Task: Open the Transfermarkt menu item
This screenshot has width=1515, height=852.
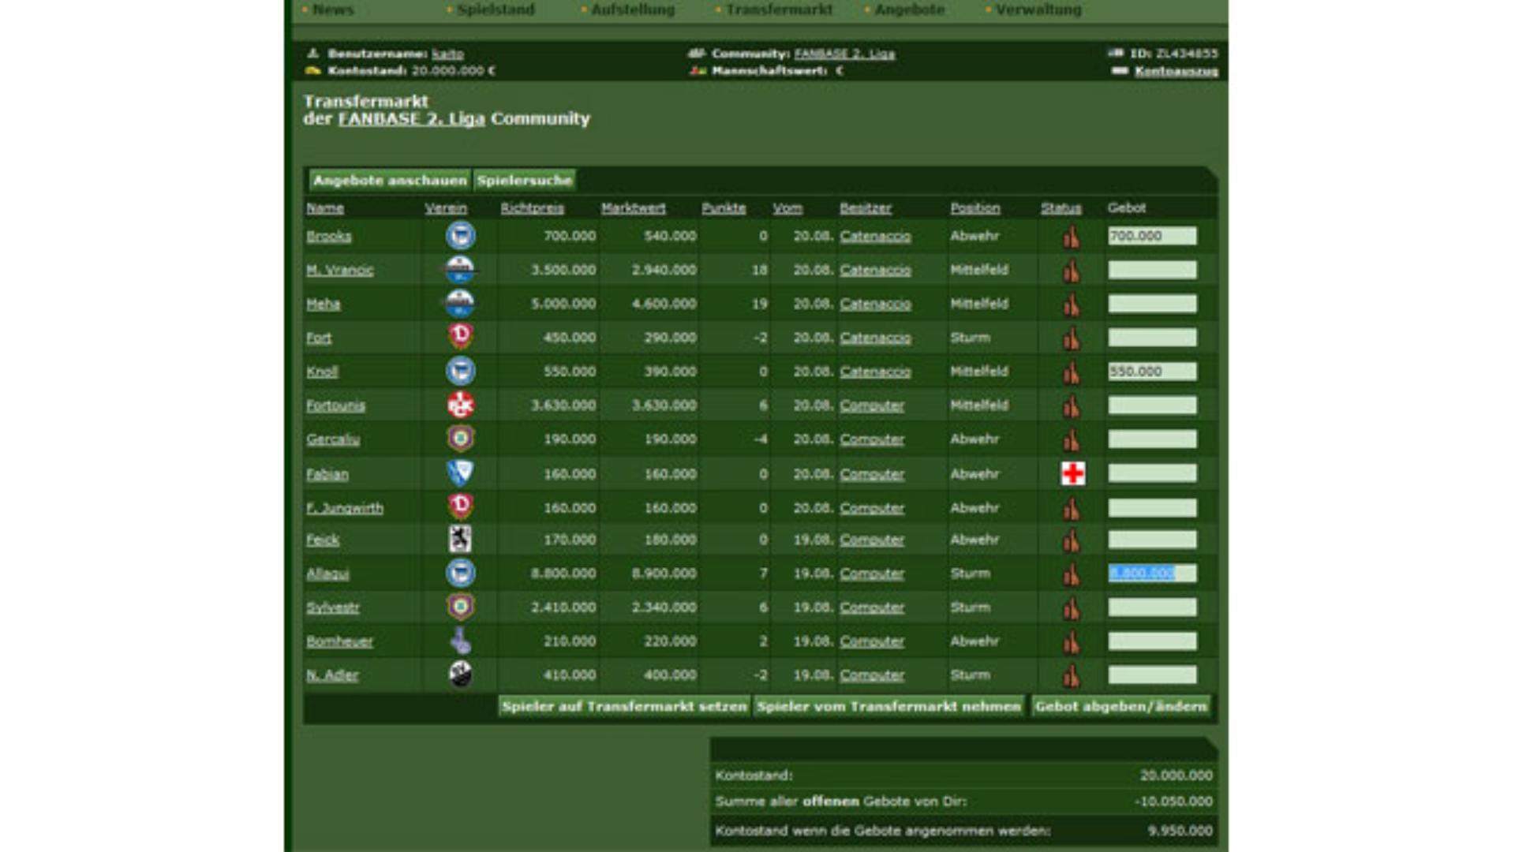Action: 779,9
